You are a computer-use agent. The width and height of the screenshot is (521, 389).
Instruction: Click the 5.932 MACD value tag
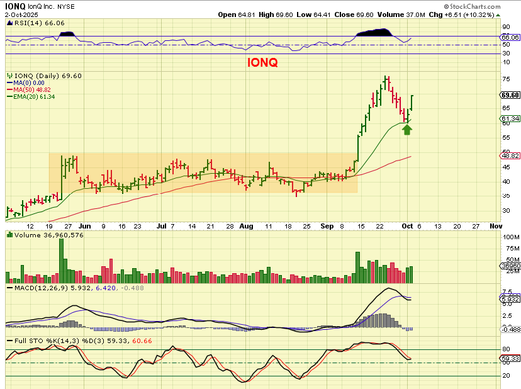tap(510, 300)
